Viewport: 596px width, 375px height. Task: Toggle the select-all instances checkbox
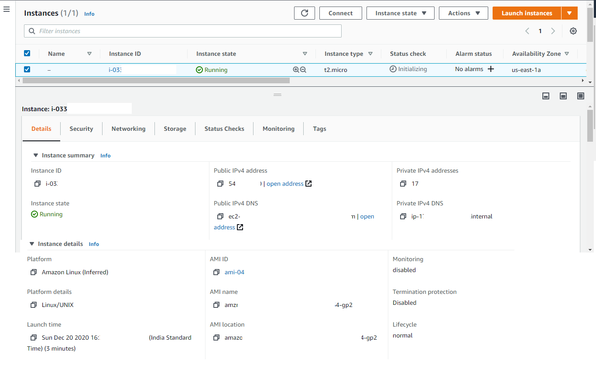(27, 53)
